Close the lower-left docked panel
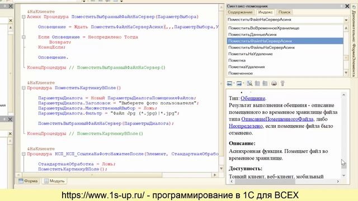 coord(10,119)
